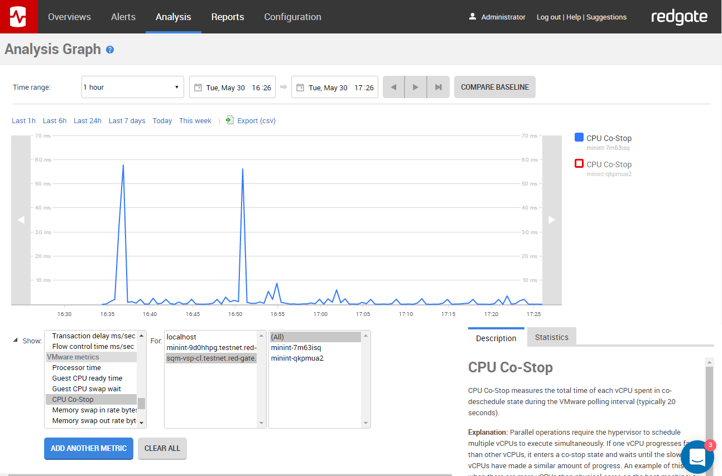Select "Guest CPU swap wait" in the metrics list
The image size is (722, 476).
coord(87,388)
